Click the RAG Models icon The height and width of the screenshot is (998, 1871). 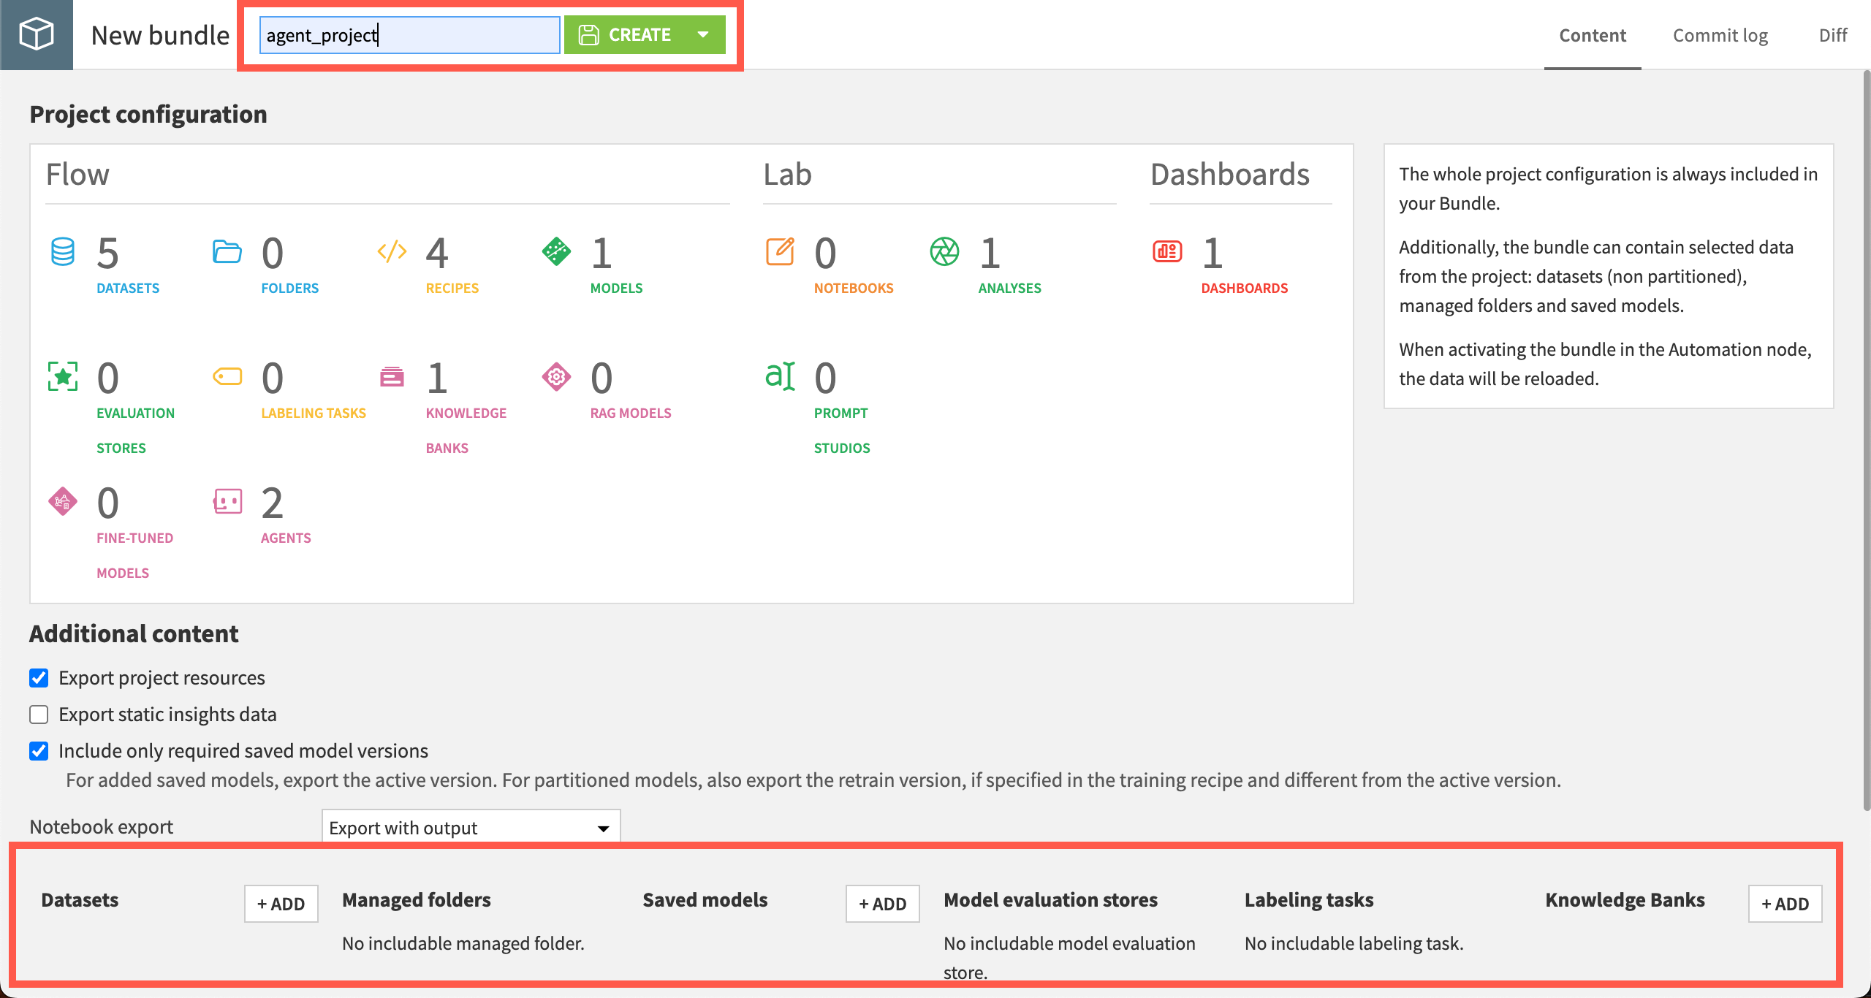pyautogui.click(x=556, y=376)
